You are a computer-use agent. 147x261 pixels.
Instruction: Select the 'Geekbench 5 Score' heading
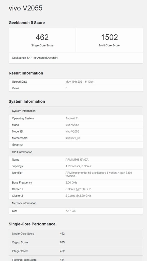coord(27,23)
